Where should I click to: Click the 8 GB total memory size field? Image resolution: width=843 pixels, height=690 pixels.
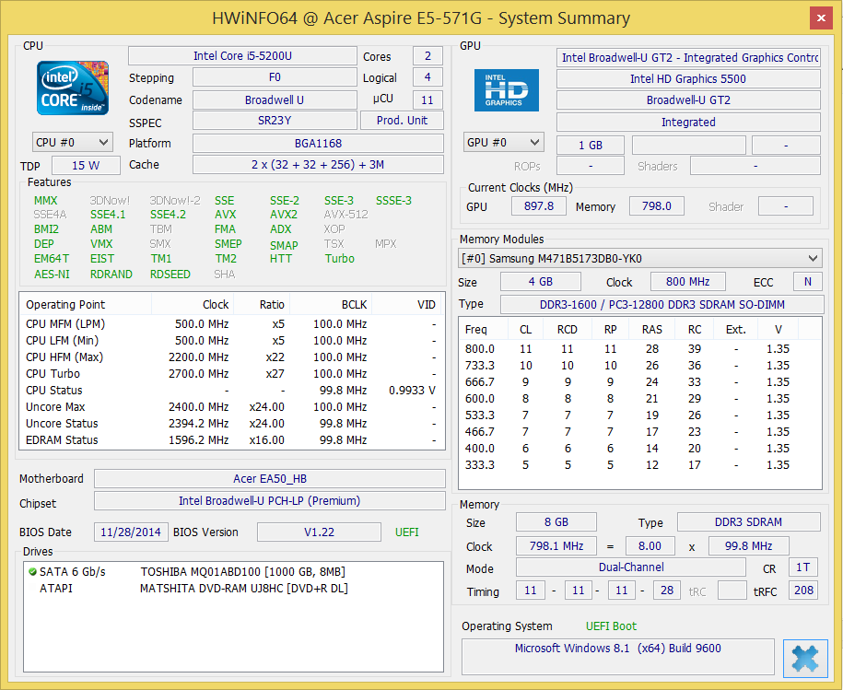point(556,522)
